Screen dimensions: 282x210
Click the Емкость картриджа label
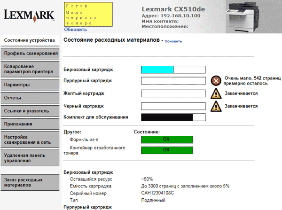(90, 186)
